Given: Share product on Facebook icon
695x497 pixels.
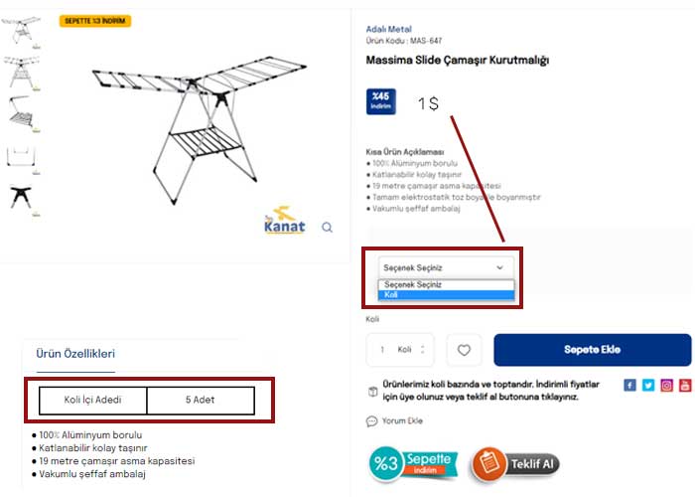Looking at the screenshot, I should pyautogui.click(x=629, y=386).
